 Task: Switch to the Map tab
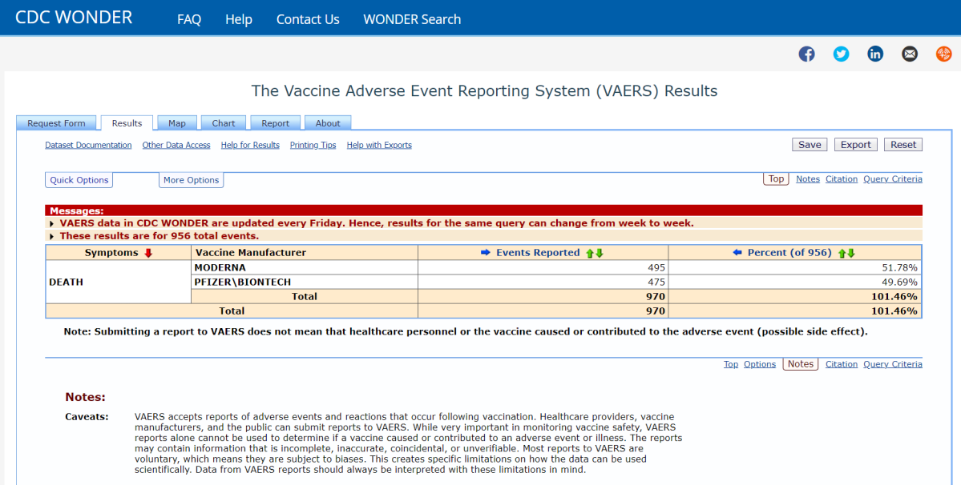[x=177, y=123]
